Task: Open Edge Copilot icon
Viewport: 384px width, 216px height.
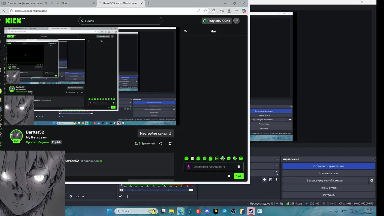Action: 244,11
